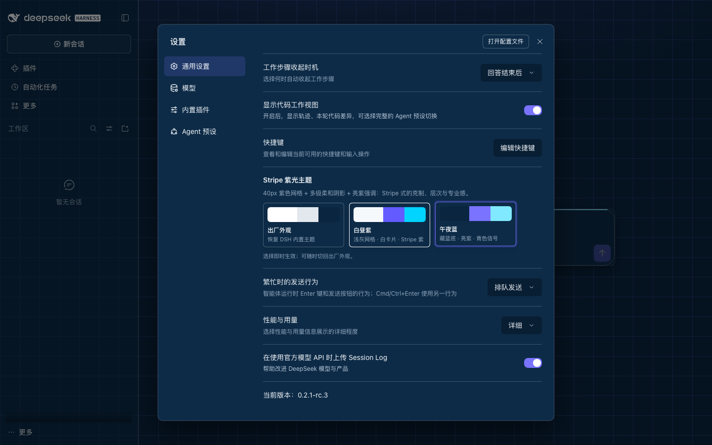This screenshot has height=445, width=712.
Task: Switch to 通用设置 tab
Action: click(205, 66)
